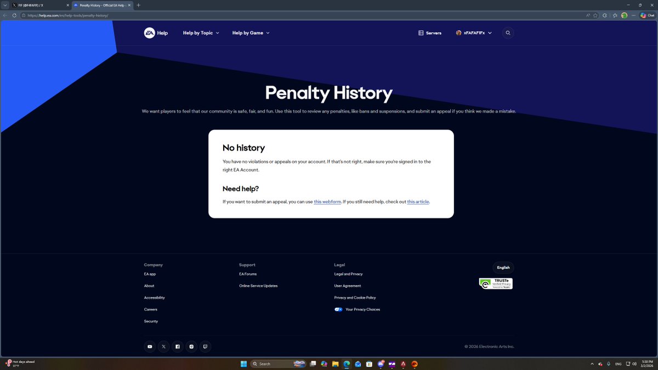Open the volume icon in system tray

point(634,364)
